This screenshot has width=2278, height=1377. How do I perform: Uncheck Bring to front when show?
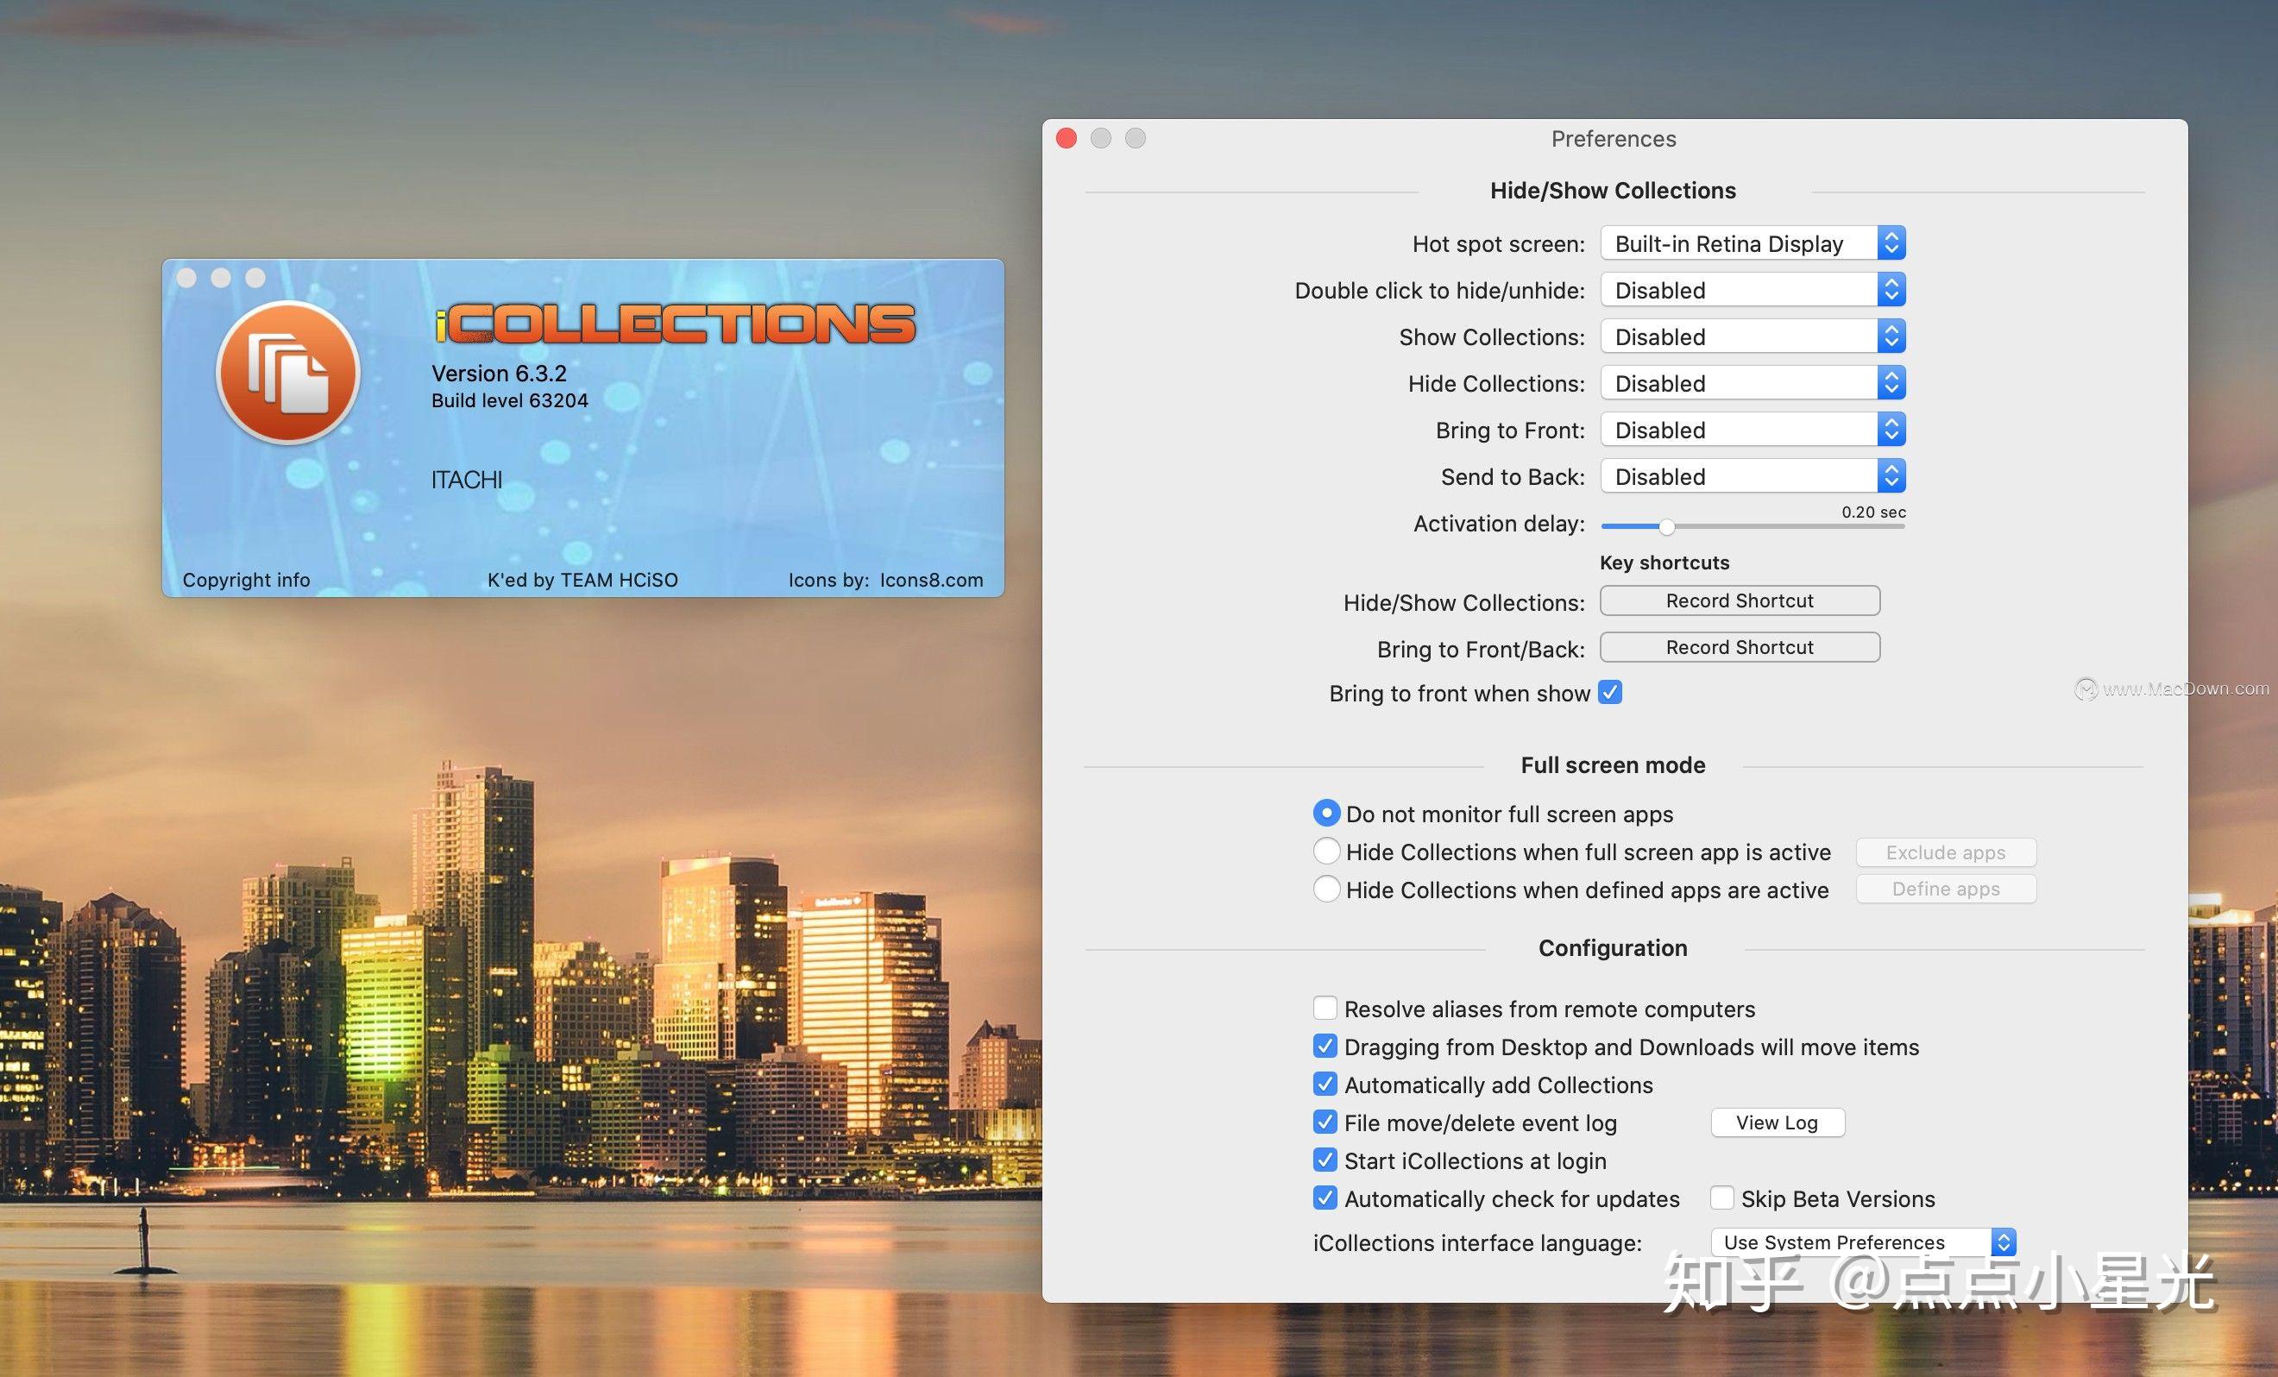coord(1608,692)
